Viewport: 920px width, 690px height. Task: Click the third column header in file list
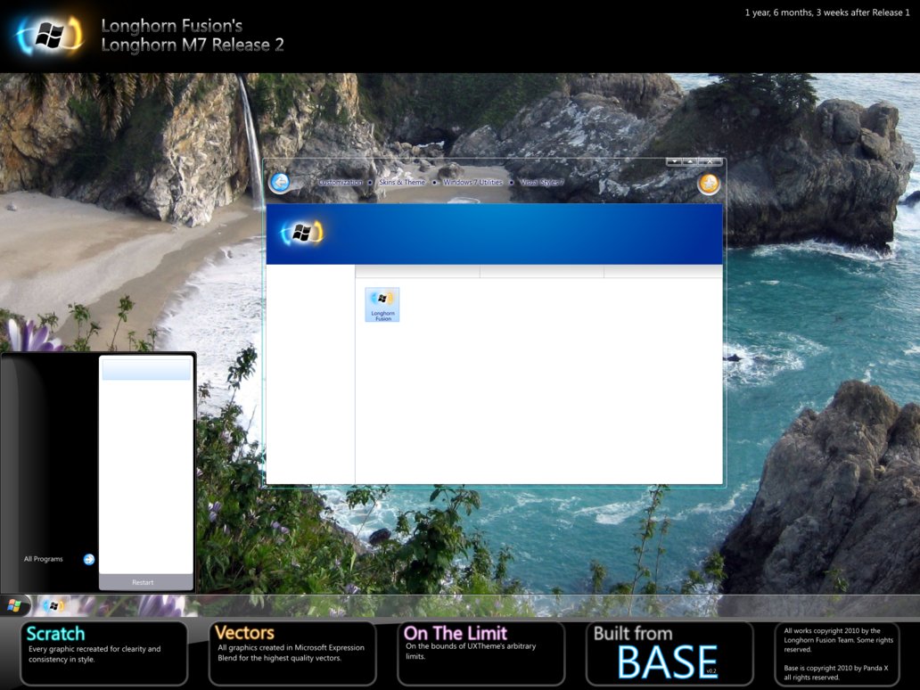[x=662, y=272]
